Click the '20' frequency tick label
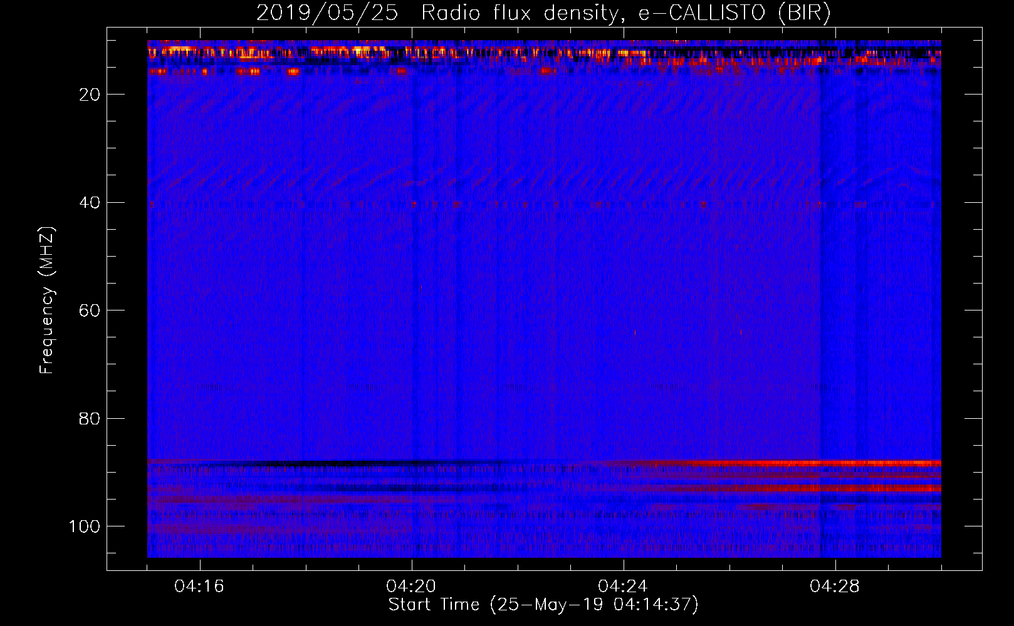The width and height of the screenshot is (1014, 626). point(90,95)
